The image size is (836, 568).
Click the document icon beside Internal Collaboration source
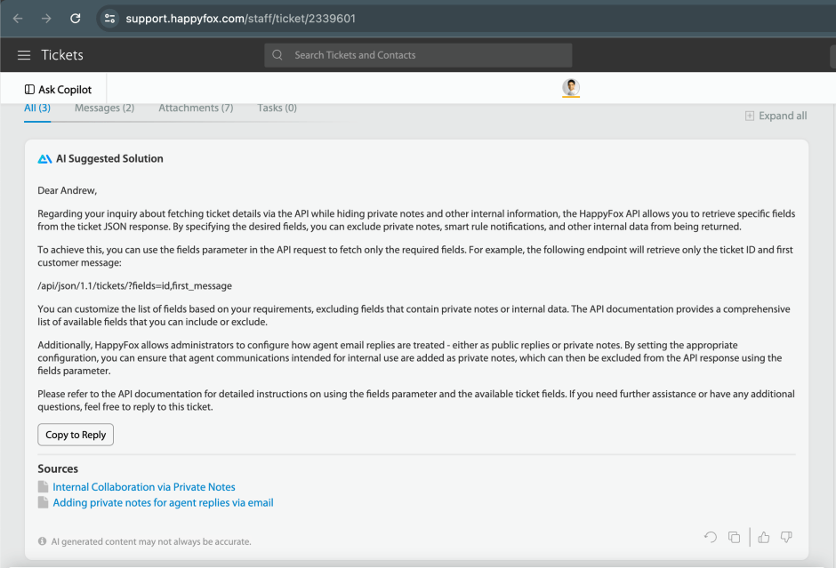(x=42, y=486)
